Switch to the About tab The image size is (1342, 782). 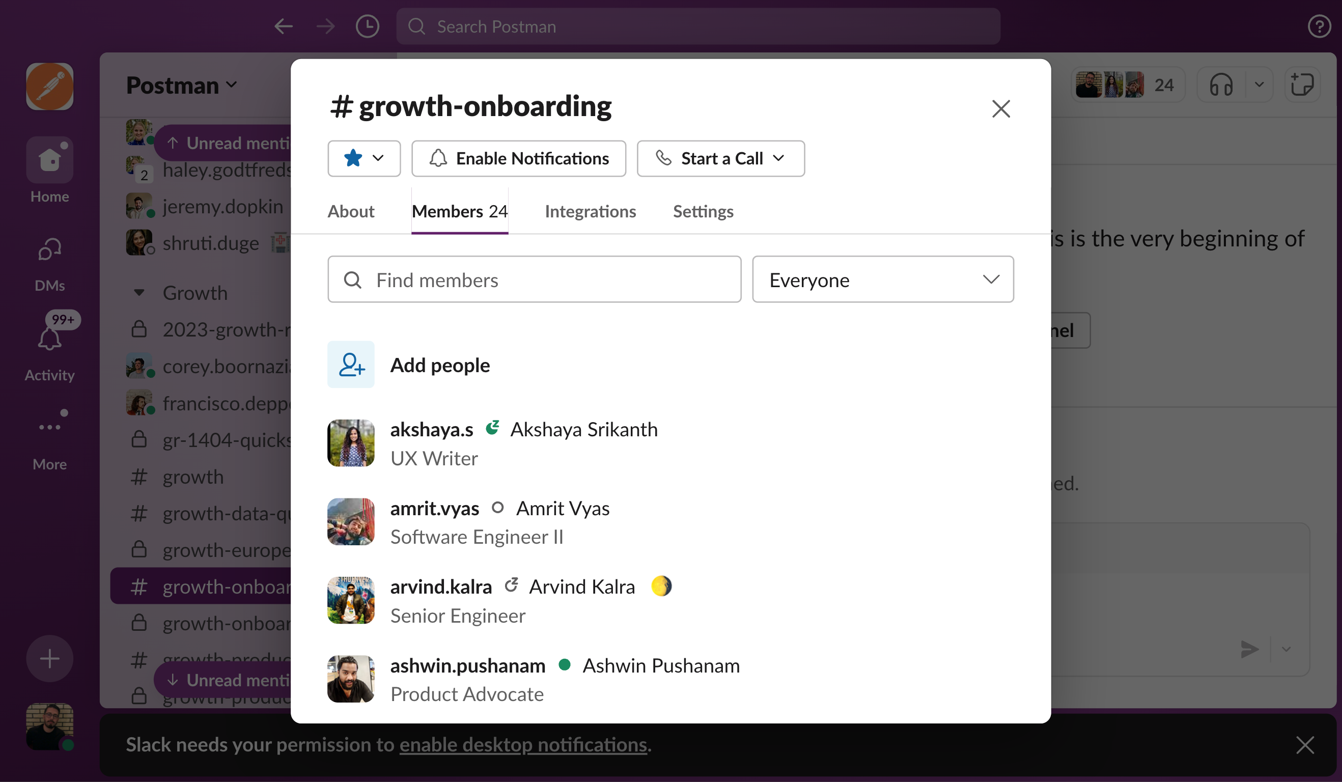point(350,211)
